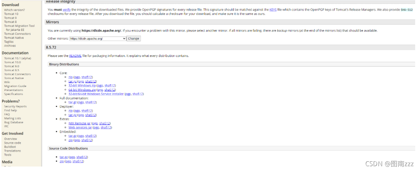Go to Tomcat 8 download page
The image size is (419, 170).
[10, 22]
